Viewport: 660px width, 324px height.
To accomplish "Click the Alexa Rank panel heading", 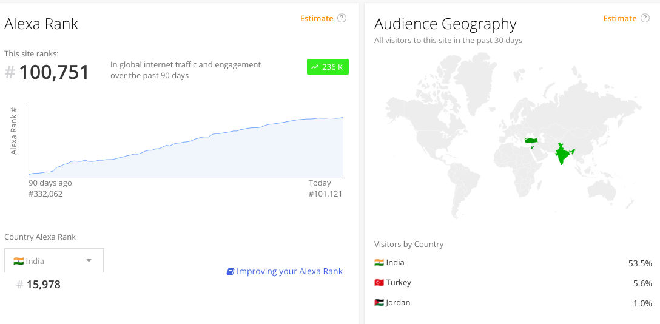I will 41,24.
